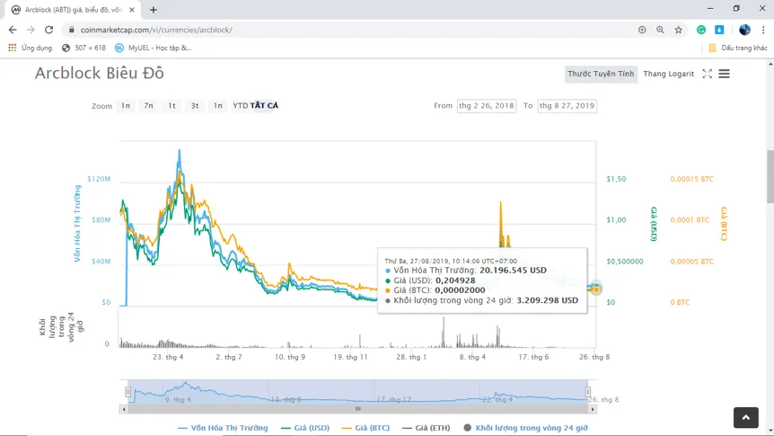Image resolution: width=774 pixels, height=436 pixels.
Task: Switch chart to Thang Logarit scale
Action: pyautogui.click(x=668, y=74)
